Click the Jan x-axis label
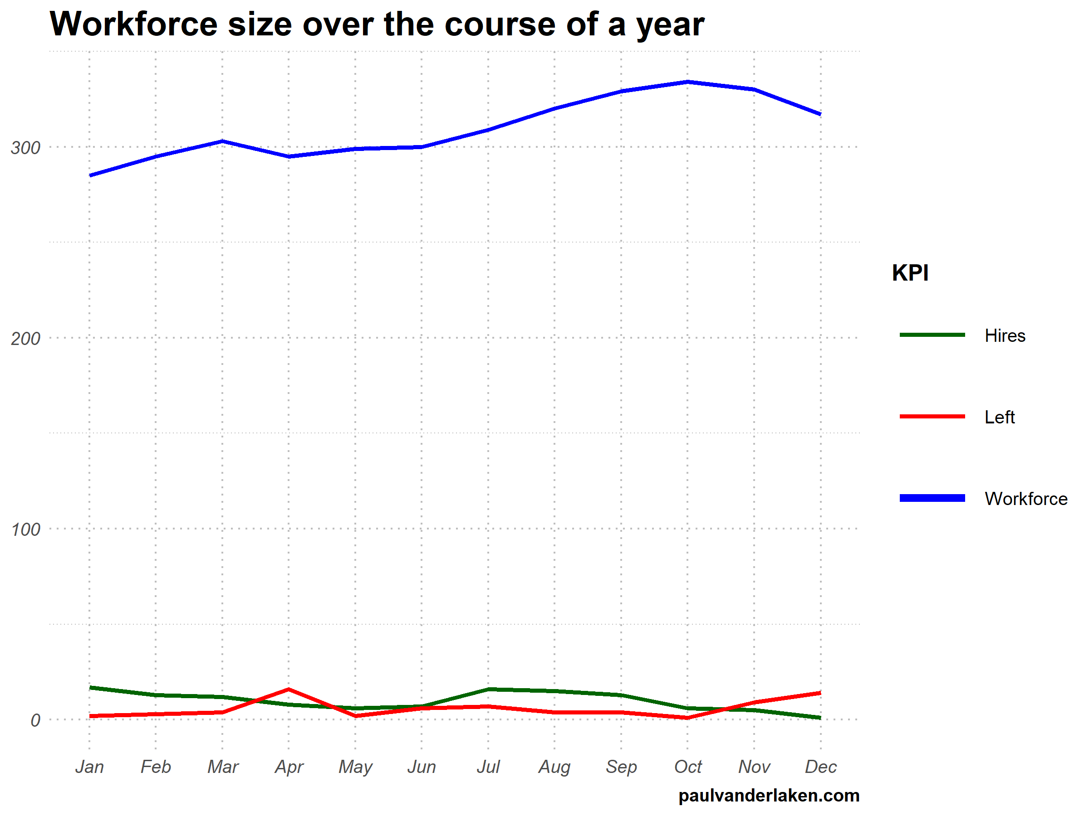The width and height of the screenshot is (1089, 816). pos(89,766)
